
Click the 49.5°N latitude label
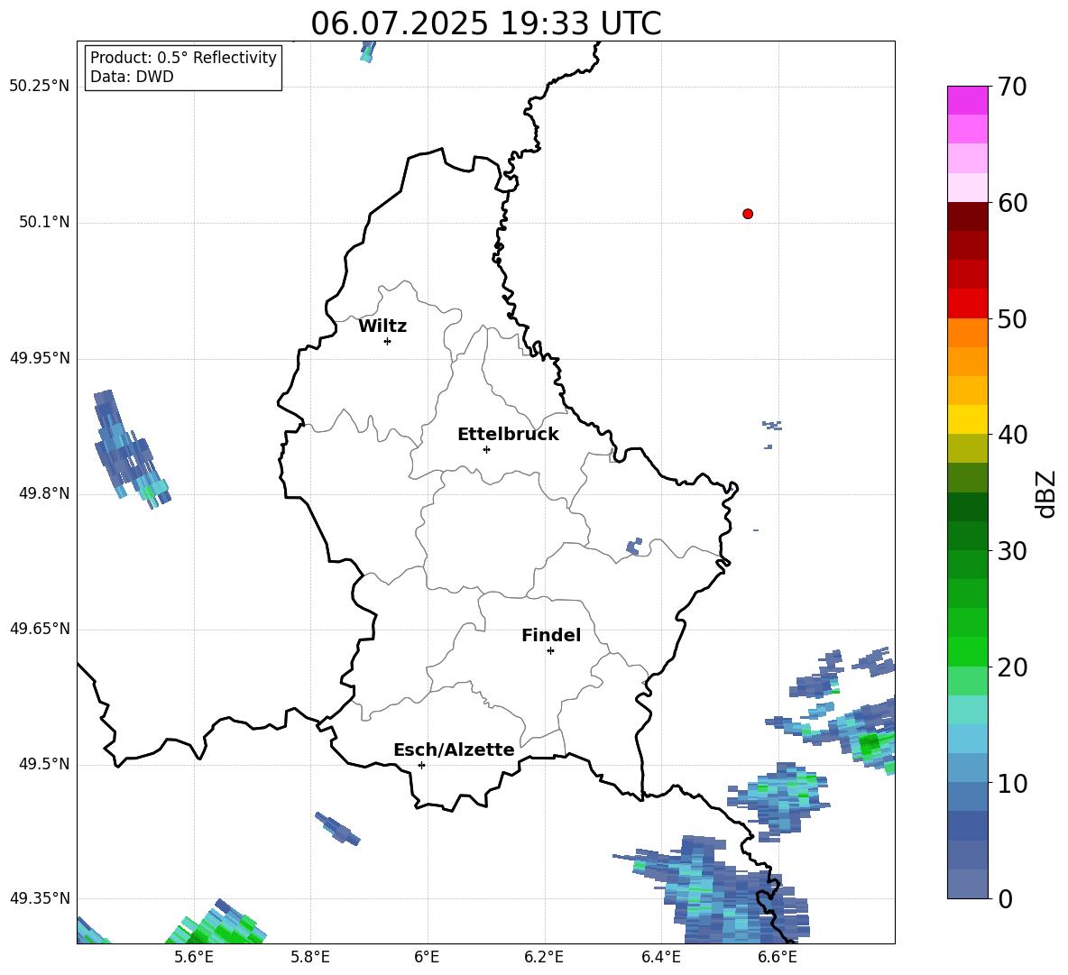[x=44, y=764]
